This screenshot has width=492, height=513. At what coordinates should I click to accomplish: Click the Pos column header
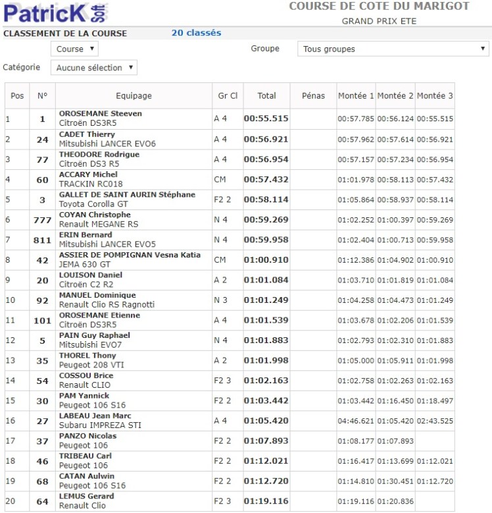tap(17, 95)
